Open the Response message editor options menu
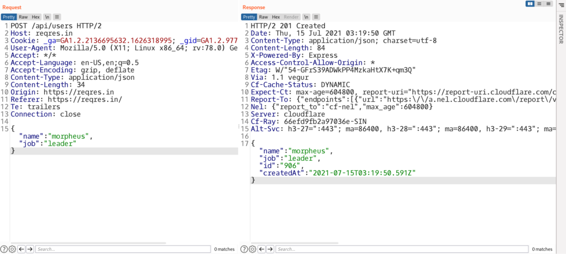This screenshot has width=566, height=254. pyautogui.click(x=316, y=17)
